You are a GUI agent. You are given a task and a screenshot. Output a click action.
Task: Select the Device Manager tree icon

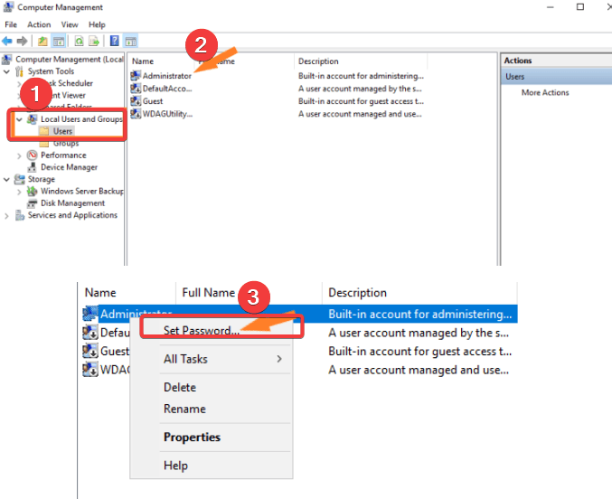pos(33,167)
